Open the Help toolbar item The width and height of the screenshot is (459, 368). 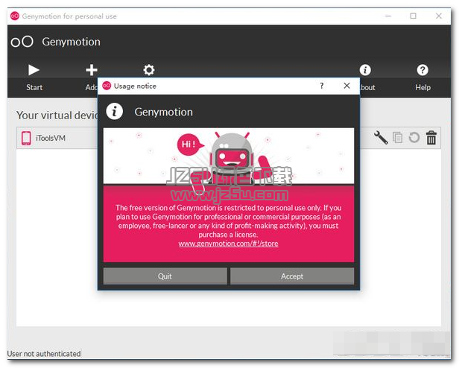coord(422,77)
